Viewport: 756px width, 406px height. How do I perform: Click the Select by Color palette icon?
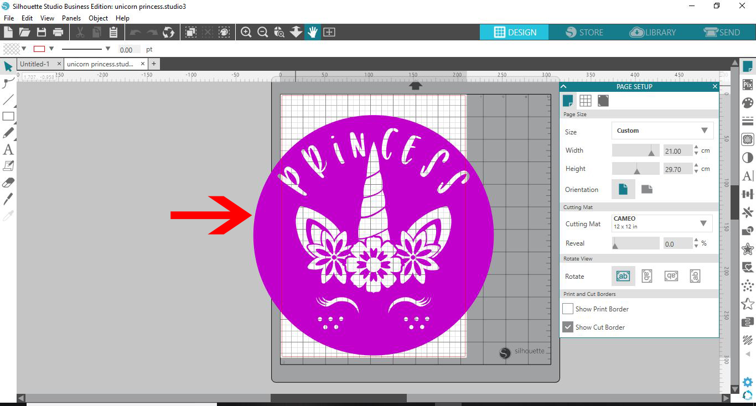[224, 32]
